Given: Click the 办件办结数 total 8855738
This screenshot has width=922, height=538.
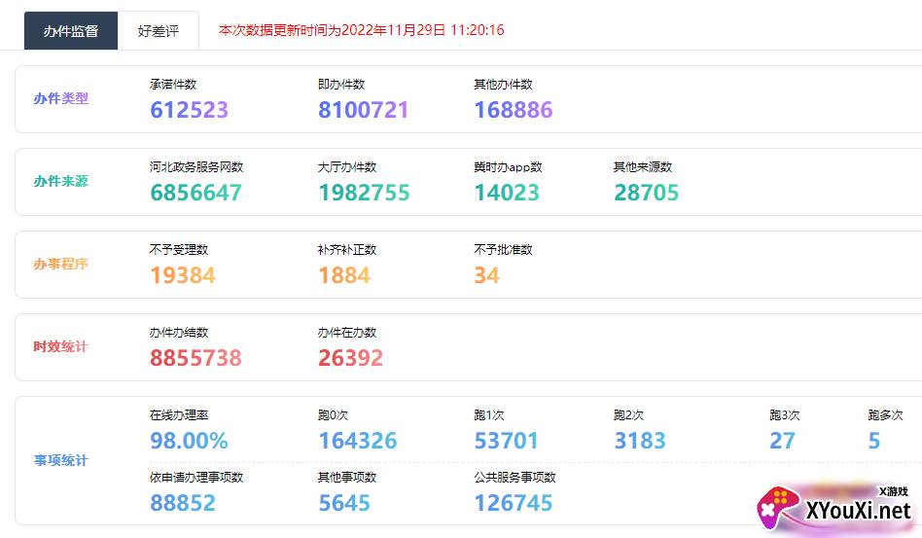Looking at the screenshot, I should click(x=195, y=358).
